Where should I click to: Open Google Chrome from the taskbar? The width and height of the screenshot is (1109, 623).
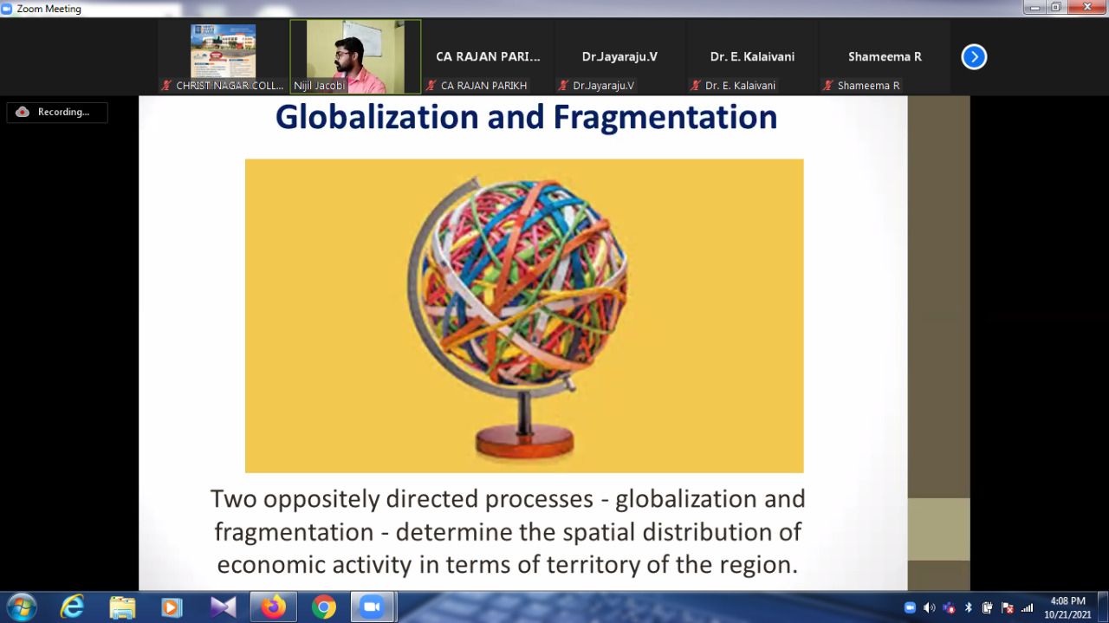point(323,607)
